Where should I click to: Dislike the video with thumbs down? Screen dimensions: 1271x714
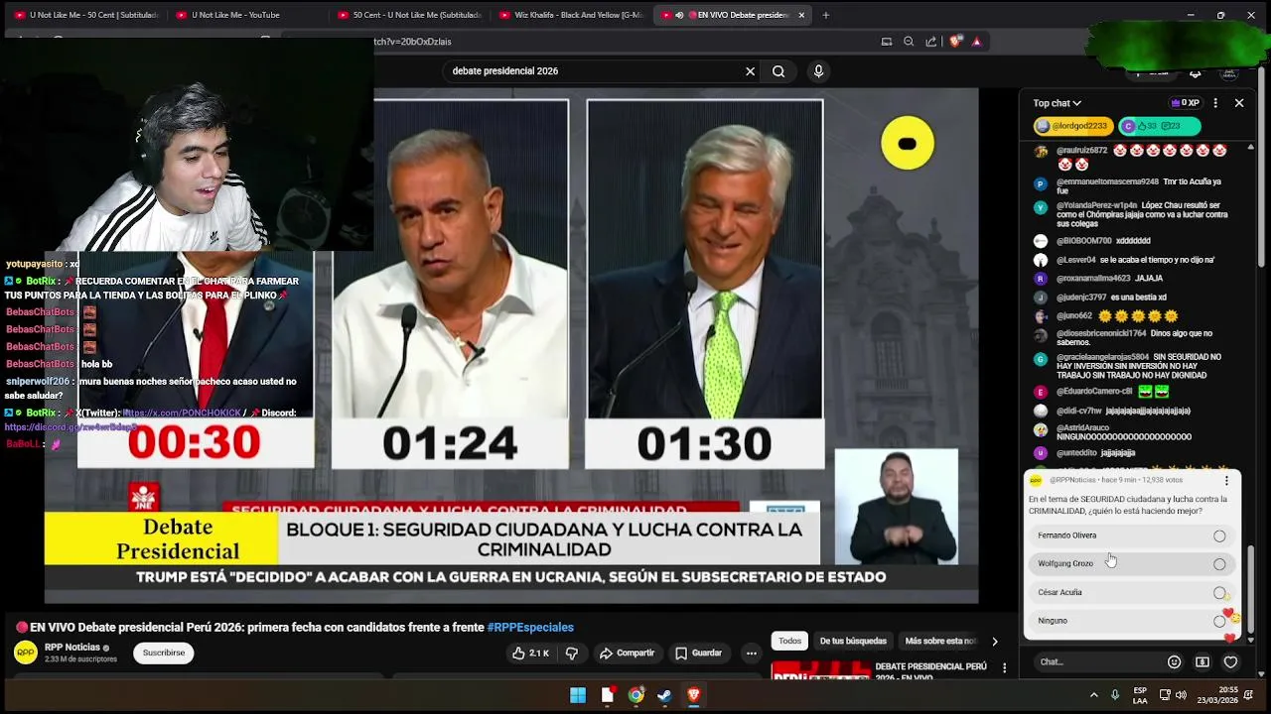tap(571, 654)
